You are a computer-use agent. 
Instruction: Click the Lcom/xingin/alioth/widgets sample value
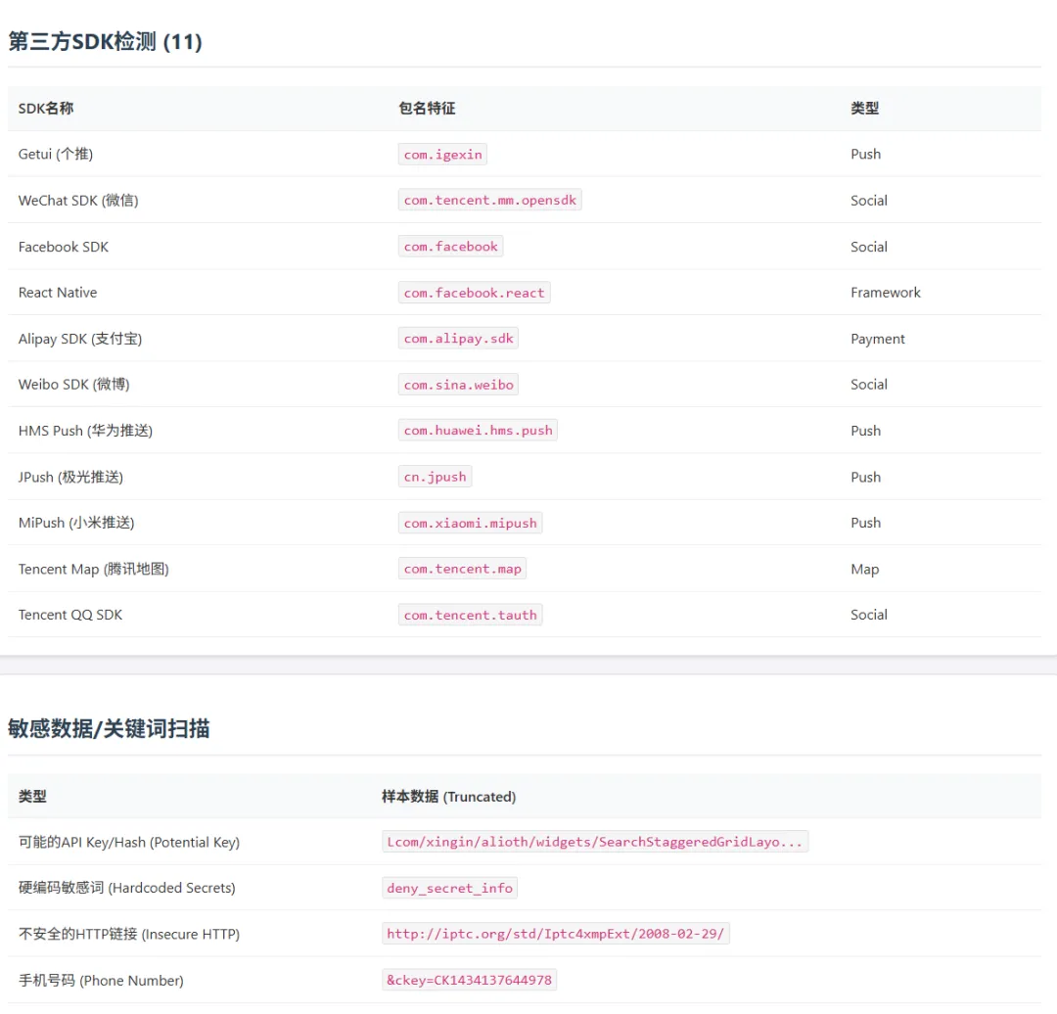tap(595, 842)
